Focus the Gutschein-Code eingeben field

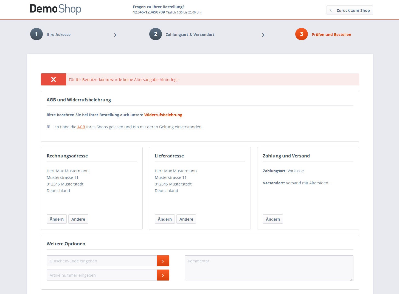coord(102,261)
